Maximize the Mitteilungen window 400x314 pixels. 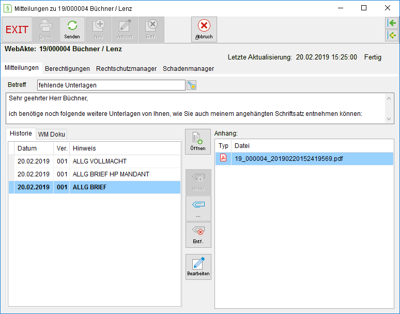364,8
